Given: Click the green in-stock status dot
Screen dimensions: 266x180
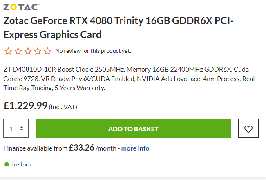Looking at the screenshot, I should (7, 164).
